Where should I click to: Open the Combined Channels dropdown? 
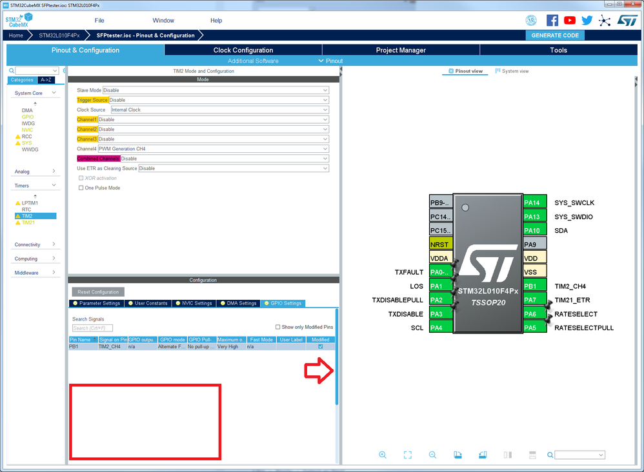click(225, 159)
